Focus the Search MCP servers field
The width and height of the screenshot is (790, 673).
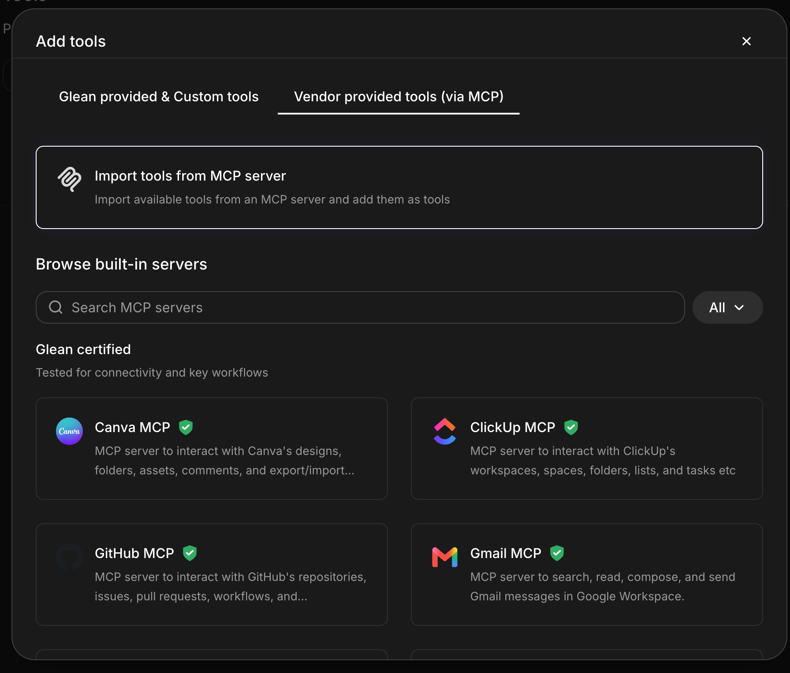tap(360, 307)
